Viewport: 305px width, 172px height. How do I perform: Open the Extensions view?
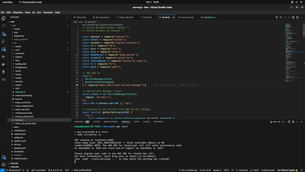point(4,49)
